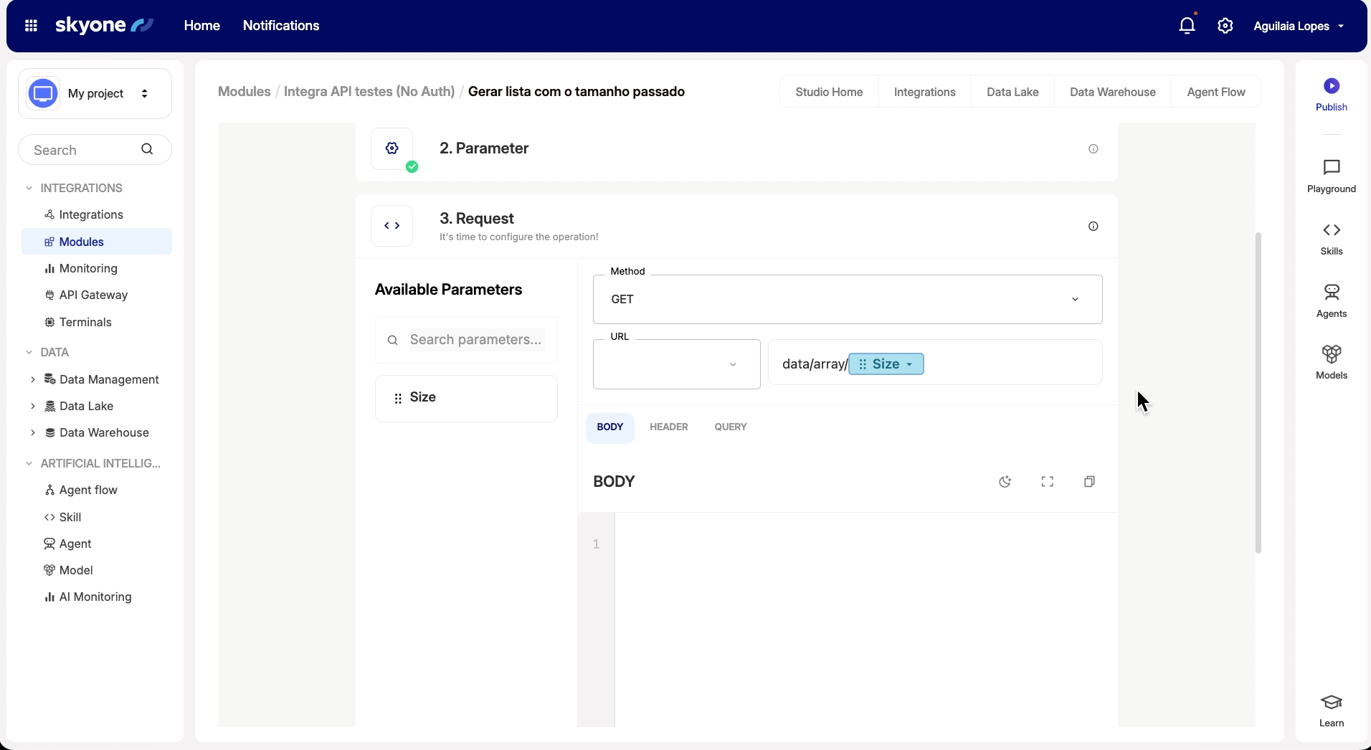The height and width of the screenshot is (750, 1371).
Task: Open the notifications bell
Action: pos(1187,26)
